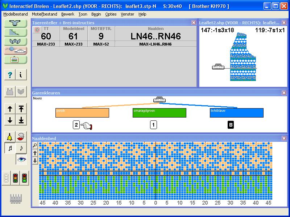
Task: Click the up arrow row step button
Action: 10,109
